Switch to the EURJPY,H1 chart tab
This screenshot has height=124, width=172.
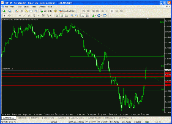click(36, 118)
